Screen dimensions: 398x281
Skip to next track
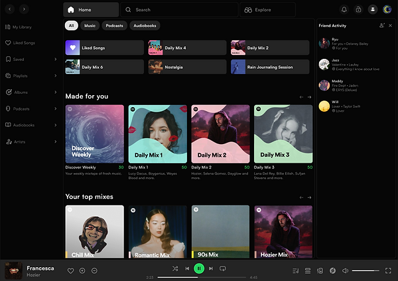click(x=211, y=268)
